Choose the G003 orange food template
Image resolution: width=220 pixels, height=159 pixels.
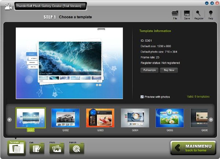pyautogui.click(x=100, y=118)
